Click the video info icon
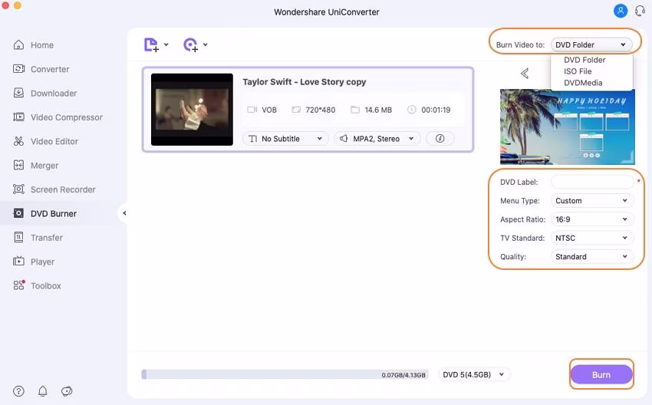The width and height of the screenshot is (652, 405). coord(440,139)
